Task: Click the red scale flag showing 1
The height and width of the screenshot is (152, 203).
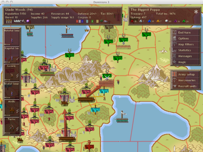Action: pyautogui.click(x=77, y=21)
